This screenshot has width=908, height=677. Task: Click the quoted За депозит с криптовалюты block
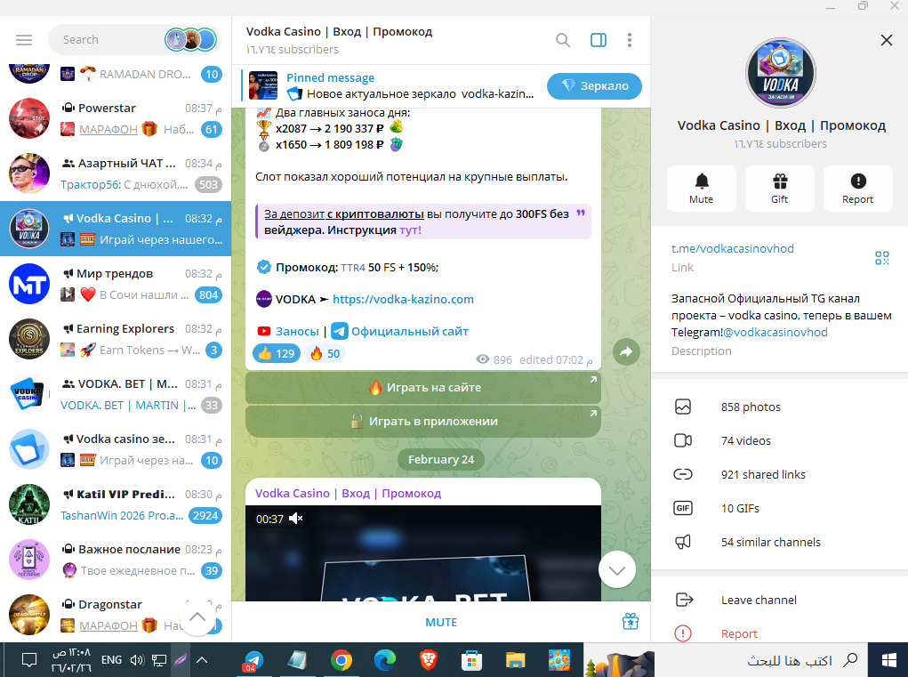(x=423, y=222)
